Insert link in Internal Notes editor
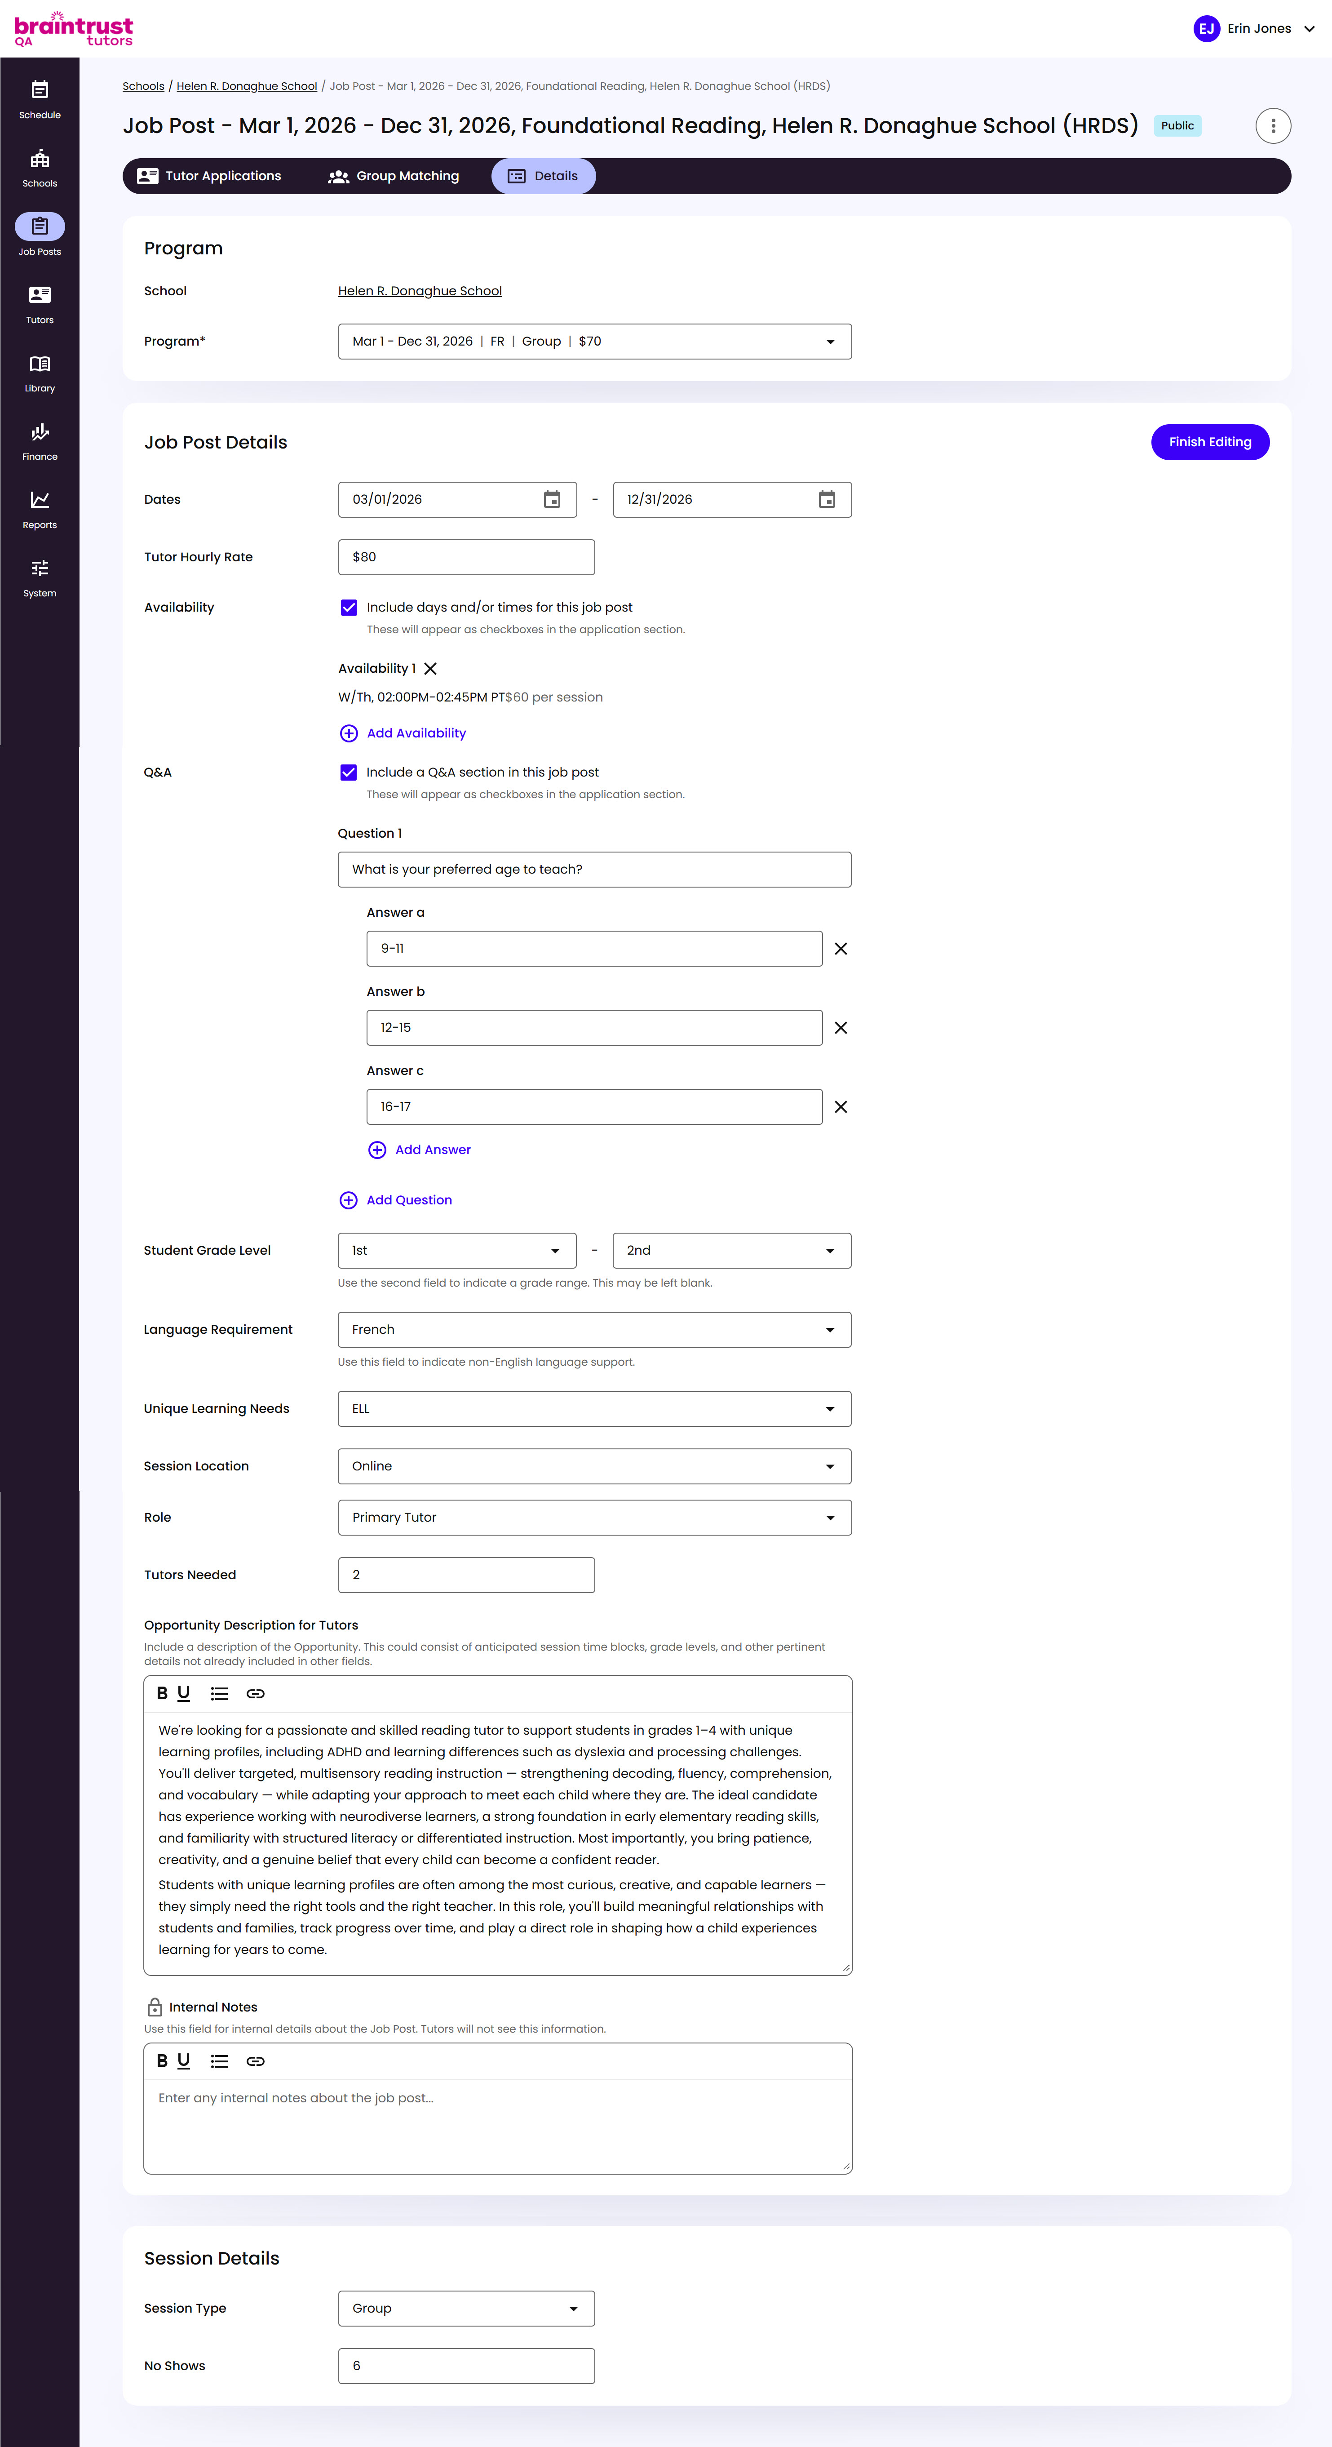The image size is (1332, 2447). pyautogui.click(x=255, y=2061)
